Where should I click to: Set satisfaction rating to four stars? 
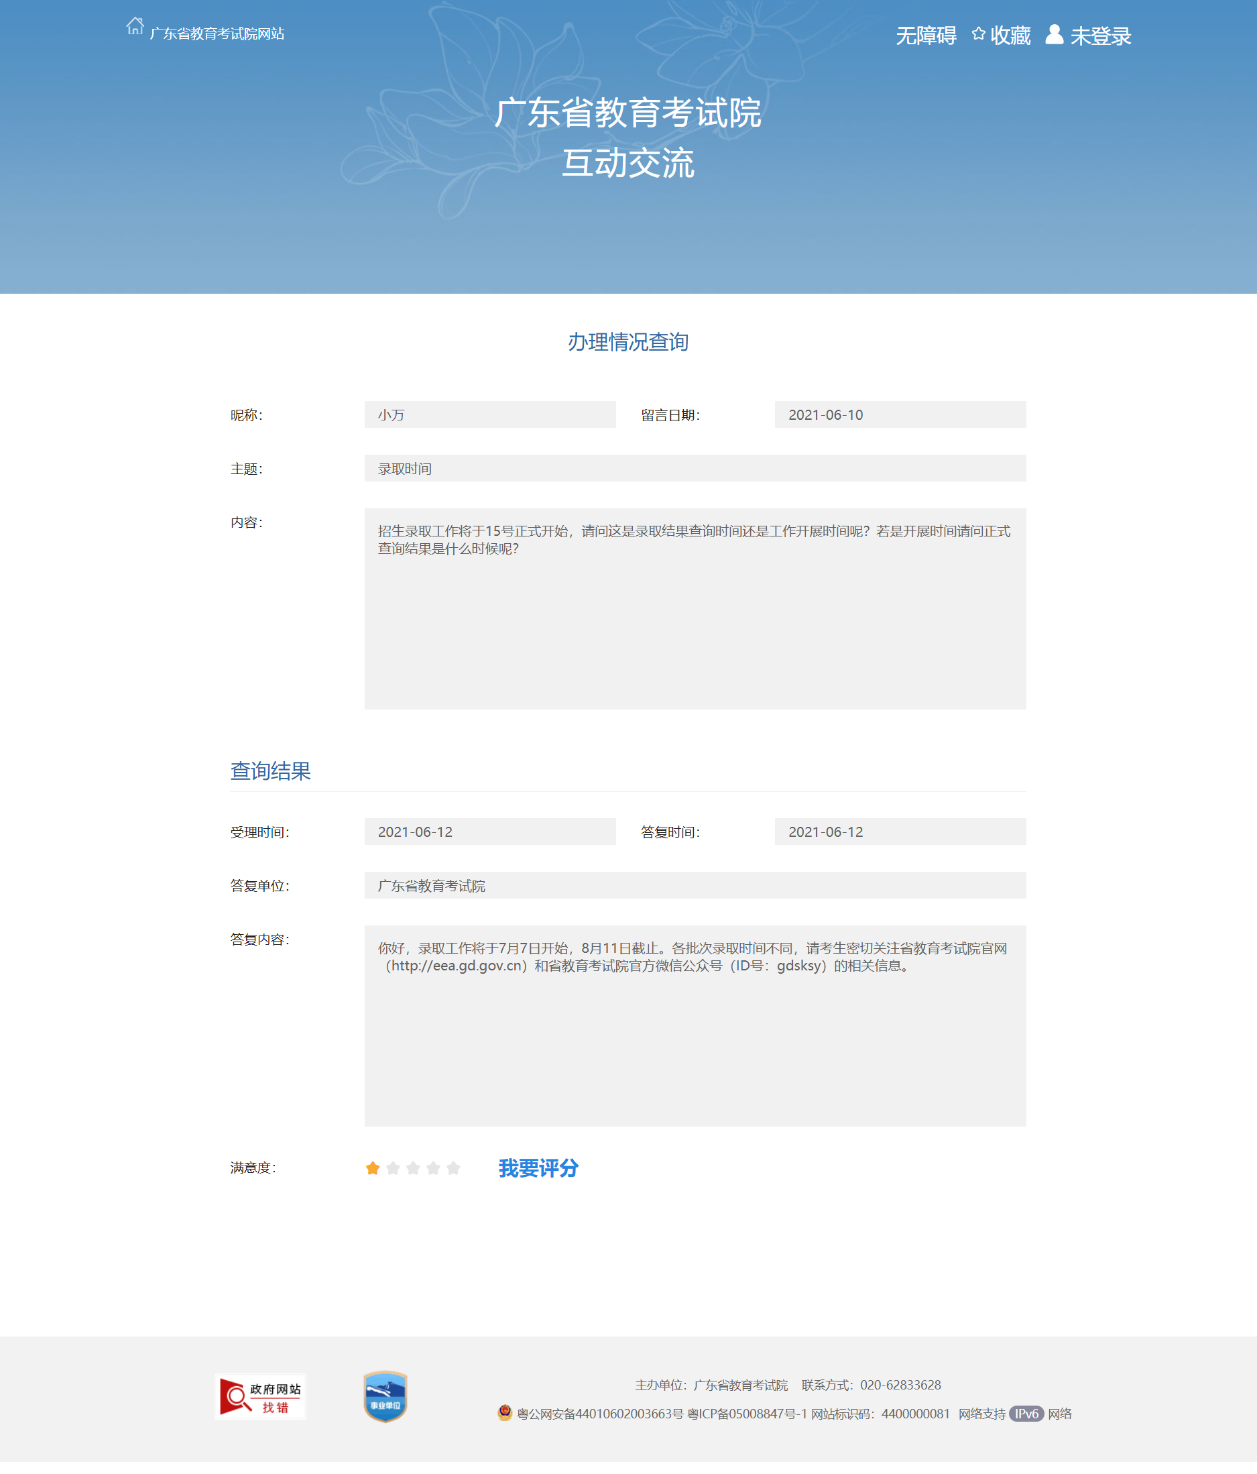click(x=433, y=1168)
